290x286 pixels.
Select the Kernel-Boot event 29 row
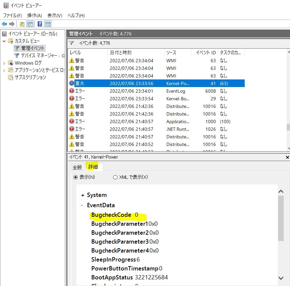(156, 99)
